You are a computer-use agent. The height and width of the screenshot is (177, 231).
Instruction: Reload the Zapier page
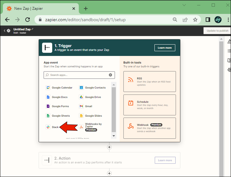28,20
